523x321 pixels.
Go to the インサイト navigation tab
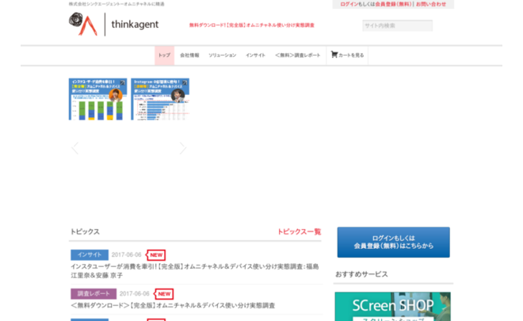click(255, 55)
